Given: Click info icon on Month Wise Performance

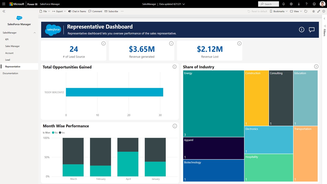Looking at the screenshot, I should pos(175,126).
